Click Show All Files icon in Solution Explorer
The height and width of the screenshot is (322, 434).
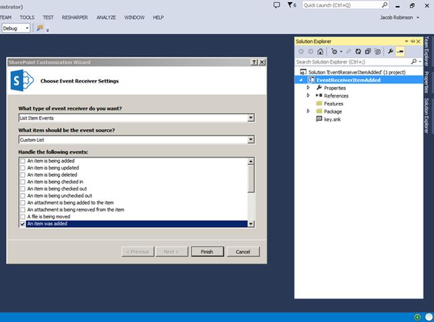377,51
